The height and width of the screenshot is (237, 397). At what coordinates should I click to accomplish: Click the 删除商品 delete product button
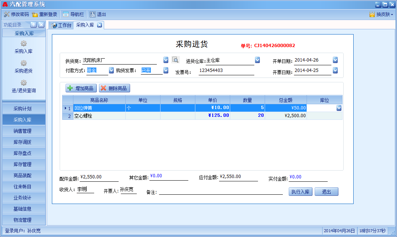pyautogui.click(x=115, y=88)
